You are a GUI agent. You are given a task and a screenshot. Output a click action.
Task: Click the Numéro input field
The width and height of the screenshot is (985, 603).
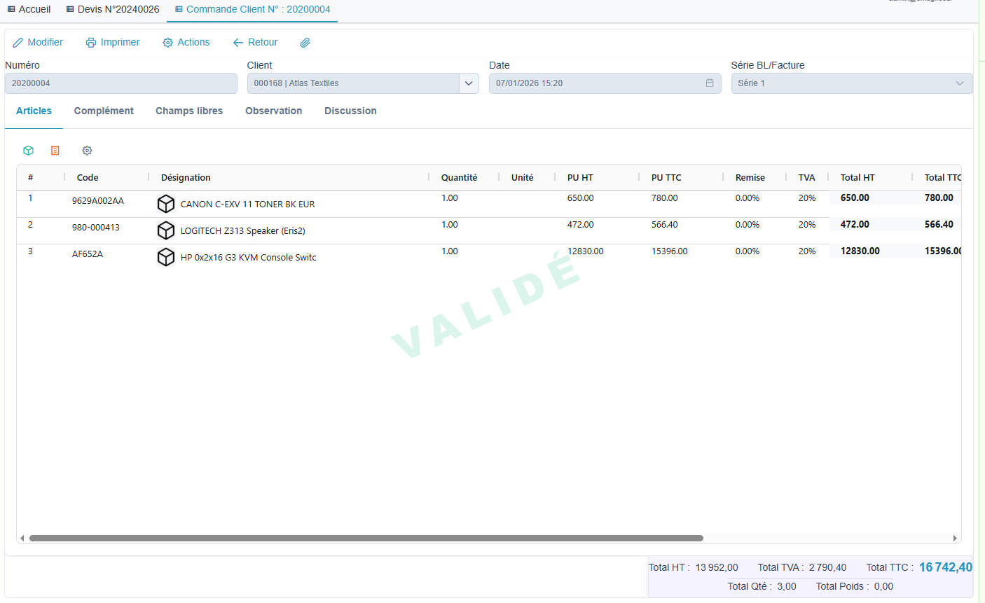pyautogui.click(x=120, y=83)
